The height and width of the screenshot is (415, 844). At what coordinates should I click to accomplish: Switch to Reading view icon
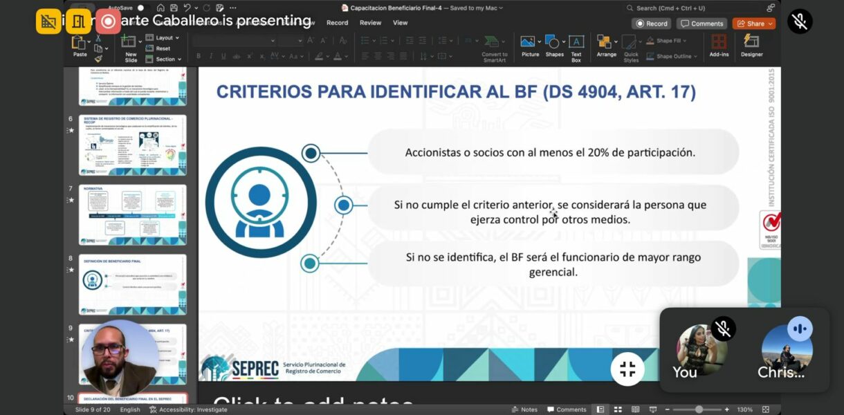click(x=635, y=409)
